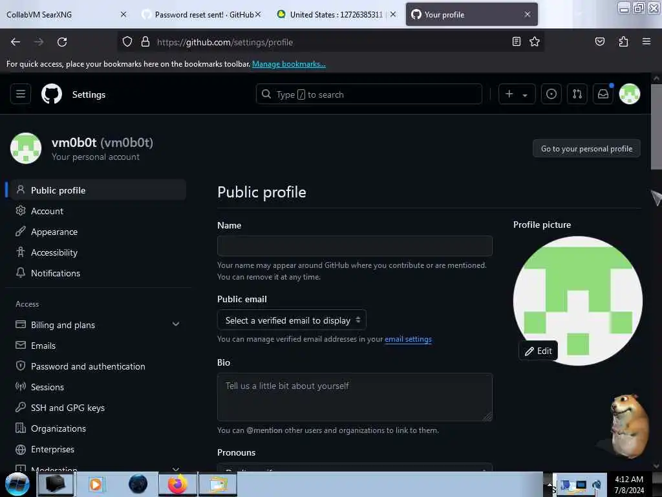This screenshot has height=497, width=662.
Task: Click Edit on the profile picture
Action: pyautogui.click(x=538, y=351)
